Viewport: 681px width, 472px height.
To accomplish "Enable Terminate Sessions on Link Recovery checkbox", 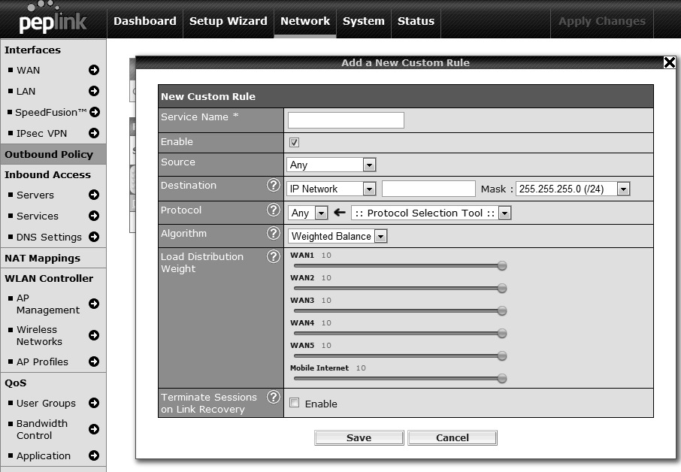I will point(294,403).
